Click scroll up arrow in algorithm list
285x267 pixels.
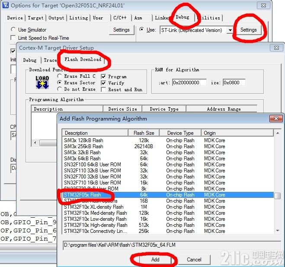pos(278,133)
